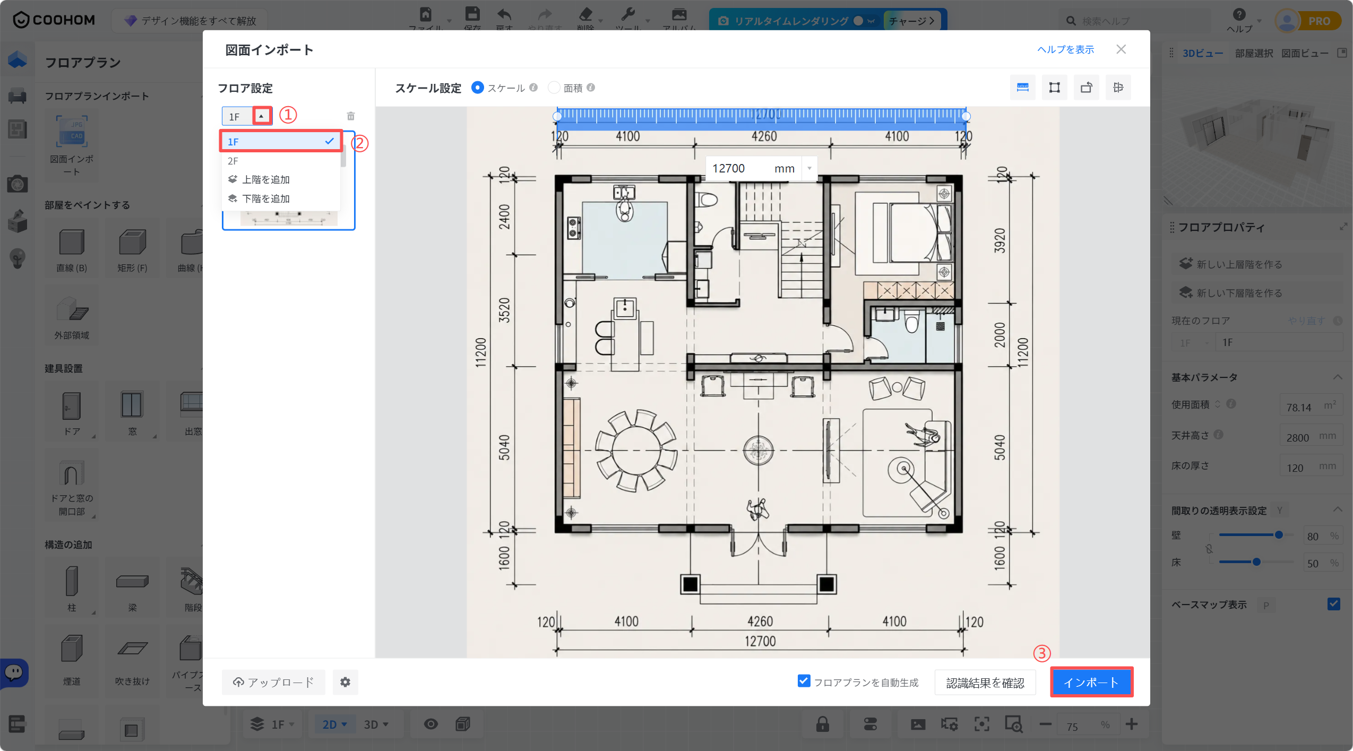
Task: Zoom out with the minus icon
Action: 1045,724
